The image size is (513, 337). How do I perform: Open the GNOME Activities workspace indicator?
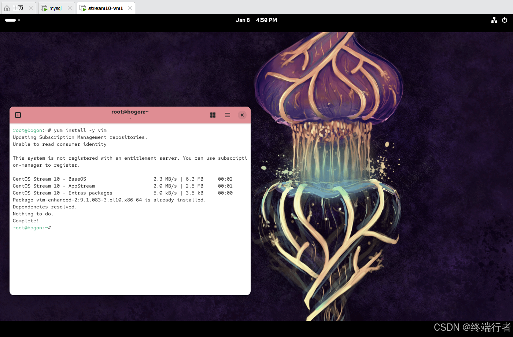pos(13,20)
